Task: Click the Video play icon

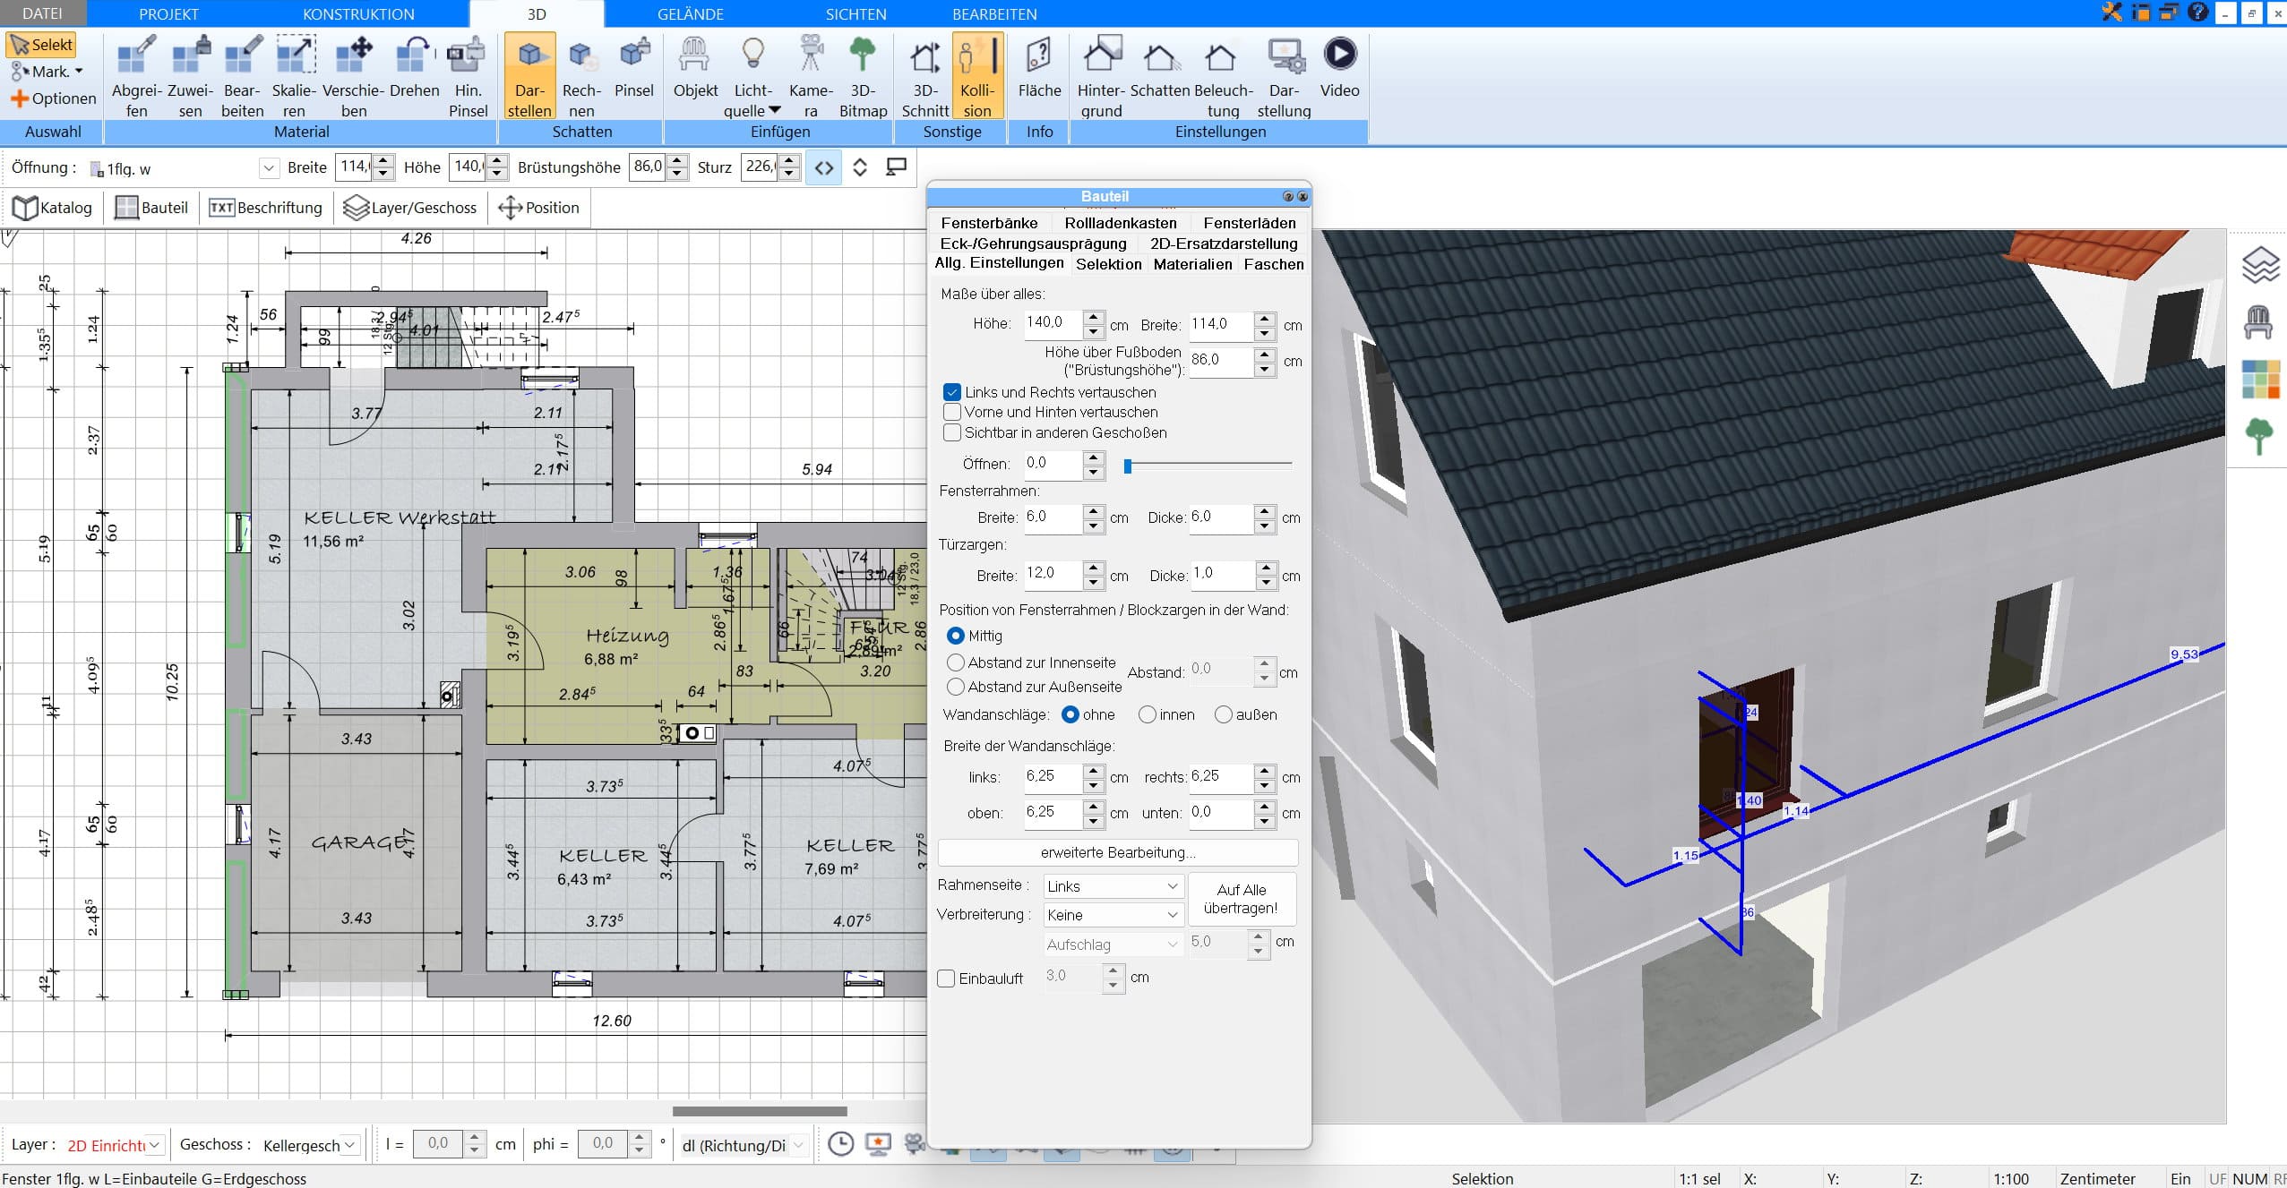Action: click(x=1340, y=54)
